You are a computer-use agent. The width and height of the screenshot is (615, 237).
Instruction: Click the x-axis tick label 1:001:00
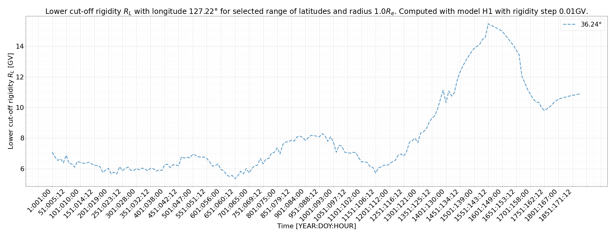(x=39, y=201)
